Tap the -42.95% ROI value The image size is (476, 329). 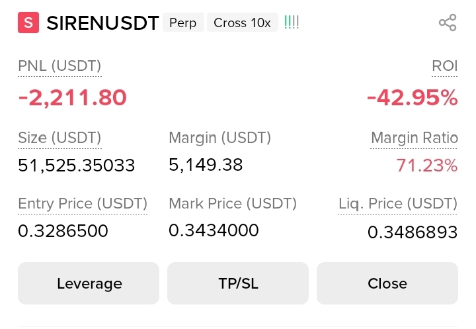[413, 97]
